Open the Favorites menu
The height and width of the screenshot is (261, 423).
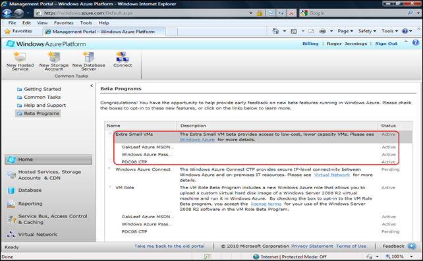(64, 23)
